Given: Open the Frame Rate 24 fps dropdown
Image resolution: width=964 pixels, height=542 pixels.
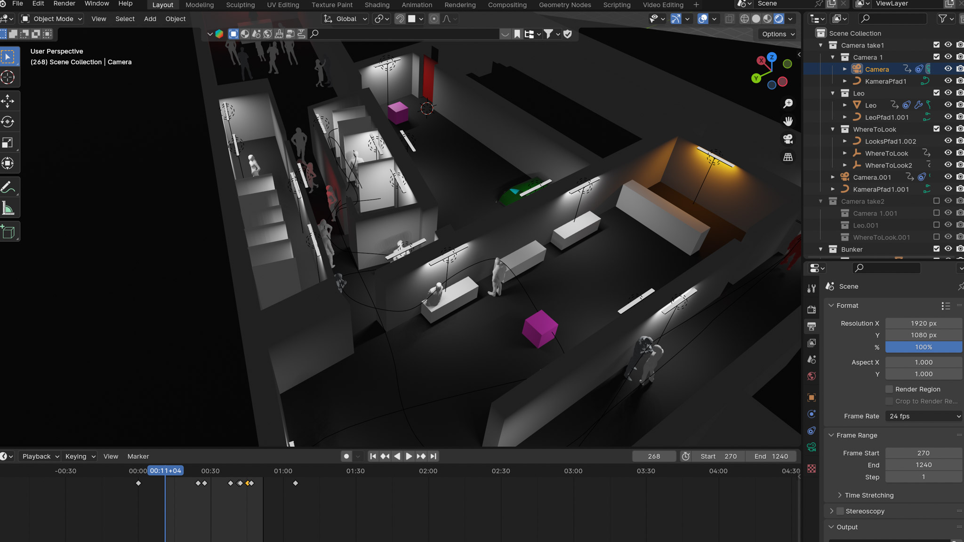Looking at the screenshot, I should point(924,416).
